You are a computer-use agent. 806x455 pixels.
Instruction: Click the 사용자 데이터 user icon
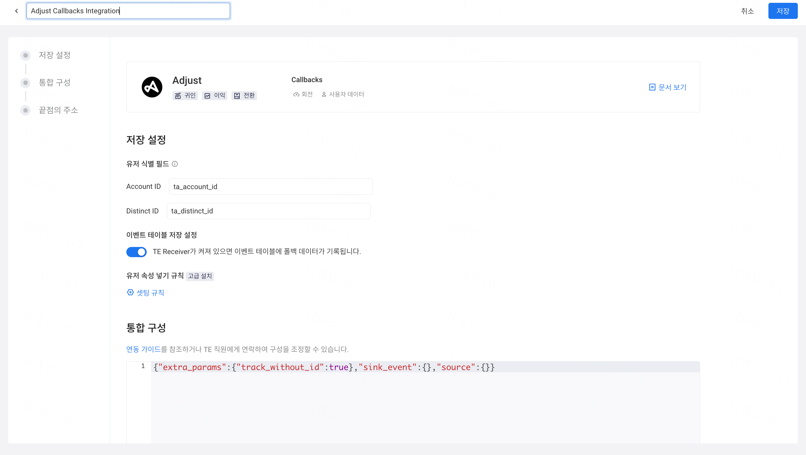324,94
